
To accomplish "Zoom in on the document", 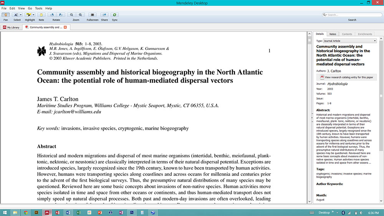I will point(80,15).
